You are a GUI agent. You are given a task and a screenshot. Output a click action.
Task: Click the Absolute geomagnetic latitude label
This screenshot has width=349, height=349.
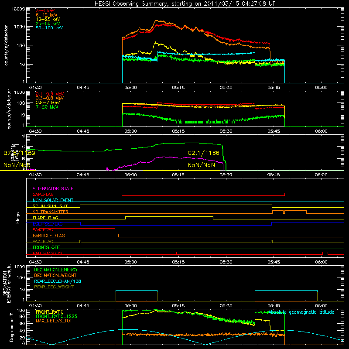(x=301, y=312)
